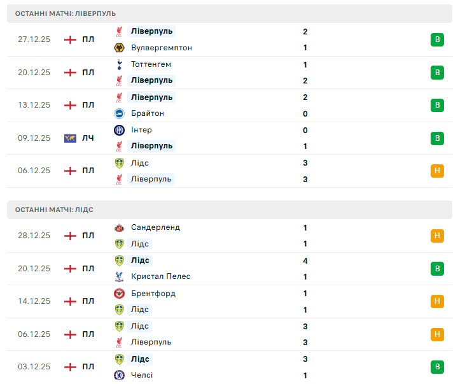Click the Brentford club crest icon

119,294
